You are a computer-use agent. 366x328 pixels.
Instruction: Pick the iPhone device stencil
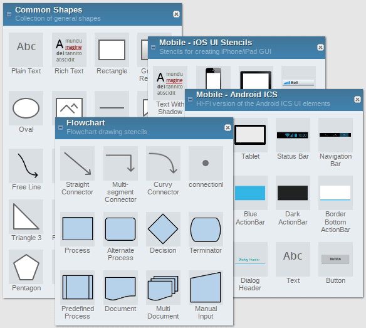pos(213,78)
